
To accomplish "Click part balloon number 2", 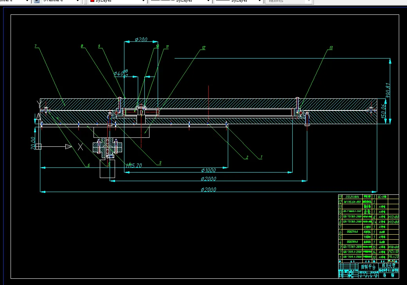I will tap(247, 157).
